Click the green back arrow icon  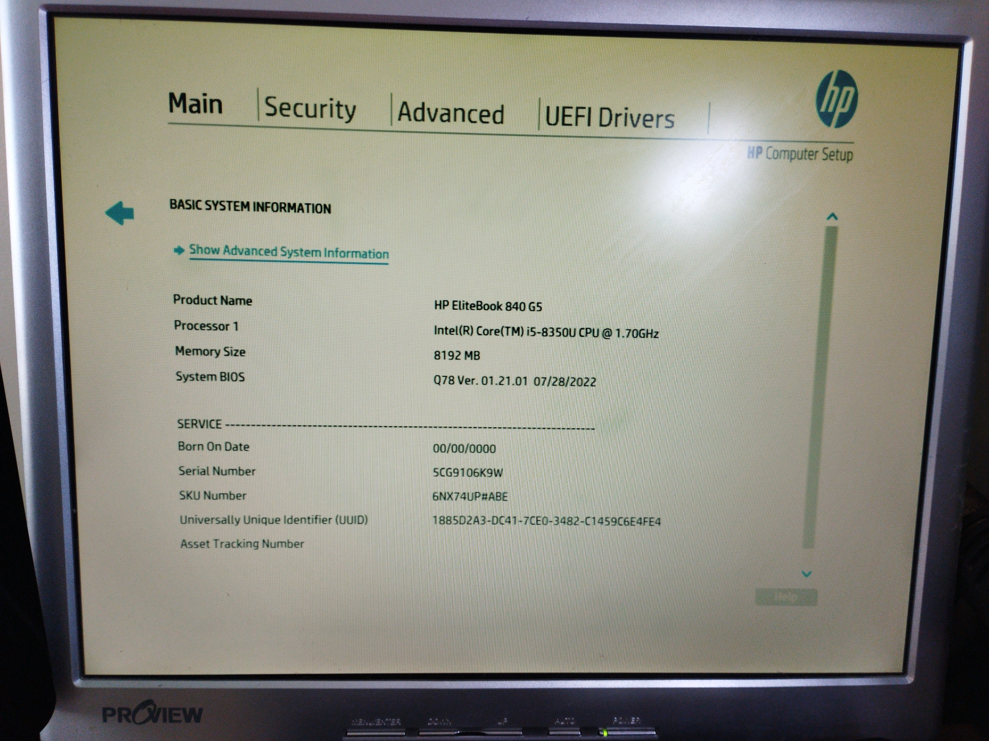pyautogui.click(x=120, y=213)
